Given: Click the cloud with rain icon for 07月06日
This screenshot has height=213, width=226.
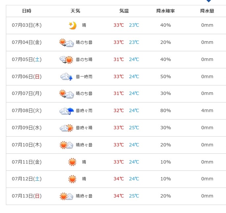Looking at the screenshot, I should coord(66,76).
